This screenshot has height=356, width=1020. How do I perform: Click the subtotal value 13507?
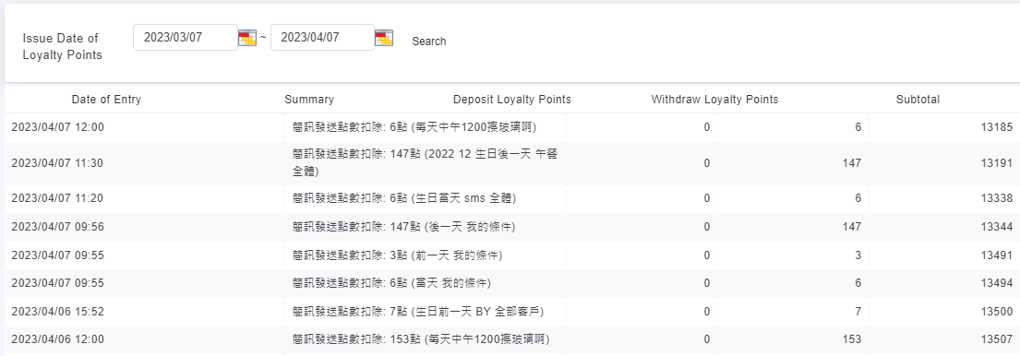[x=997, y=339]
